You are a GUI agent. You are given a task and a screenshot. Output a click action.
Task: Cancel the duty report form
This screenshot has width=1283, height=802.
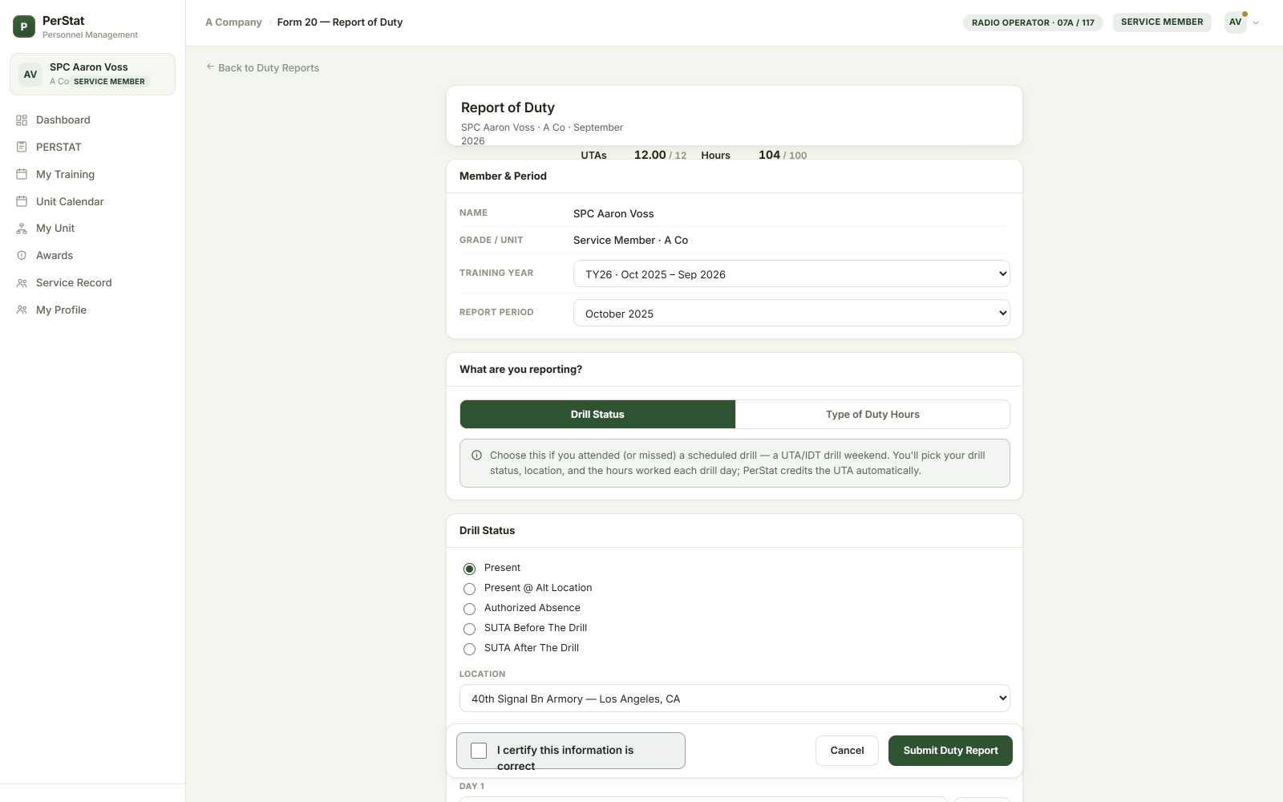847,751
